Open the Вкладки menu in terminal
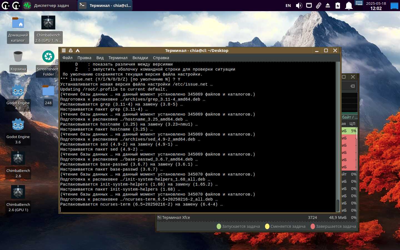Screen dimensions: 400x250 pos(140,58)
